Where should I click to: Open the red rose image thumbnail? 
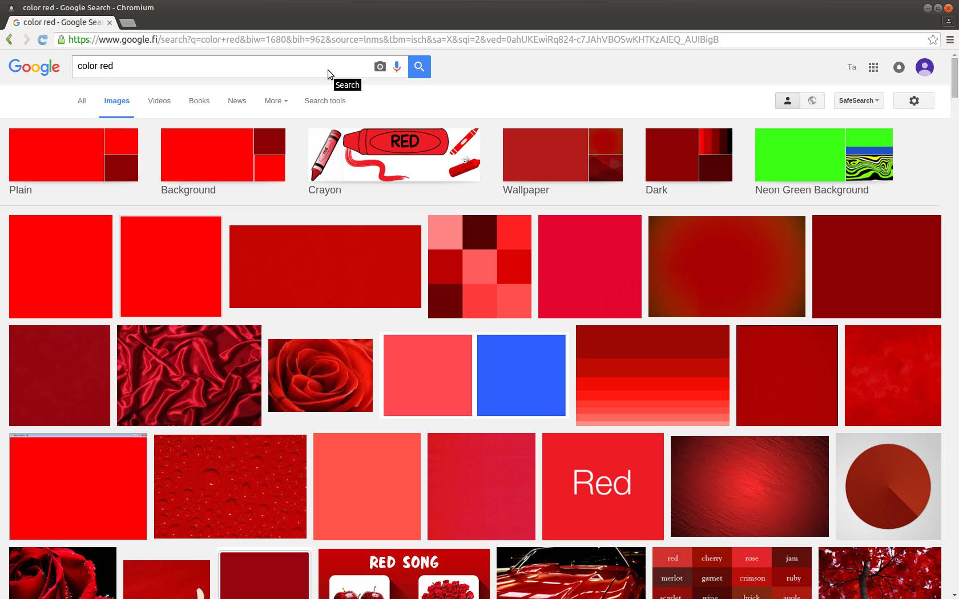320,375
